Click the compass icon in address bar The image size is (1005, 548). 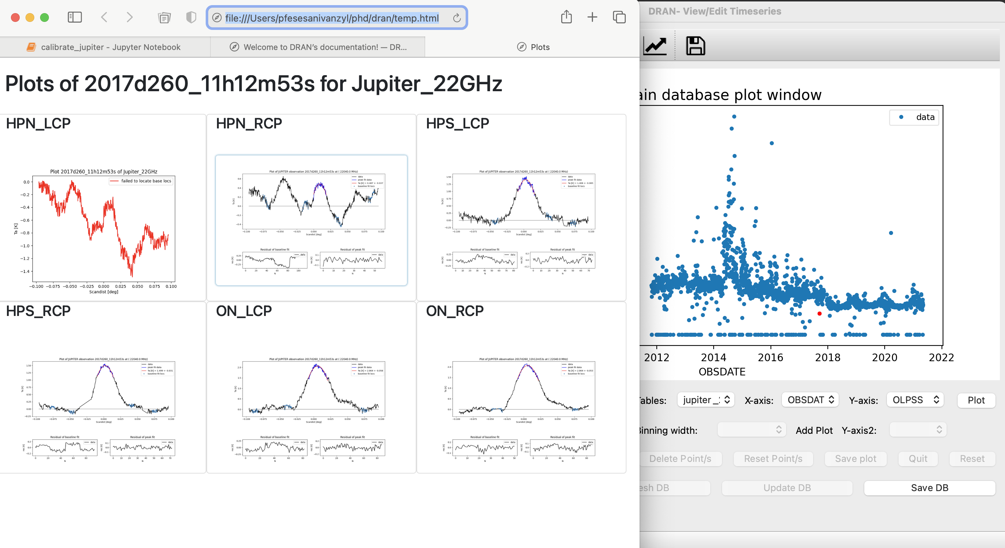click(x=217, y=18)
